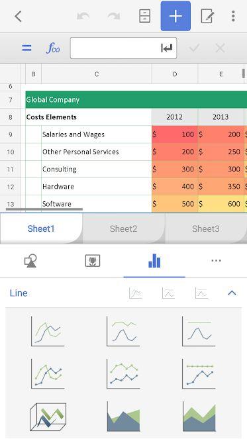Choose line with markers chart thumbnail

coord(48,374)
